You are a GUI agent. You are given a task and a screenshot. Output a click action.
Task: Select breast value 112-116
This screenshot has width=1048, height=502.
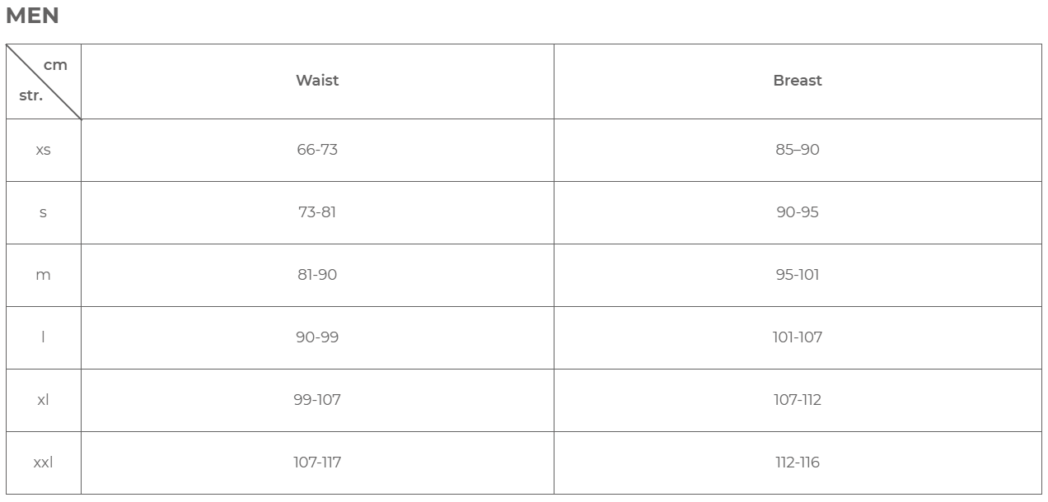(x=797, y=462)
